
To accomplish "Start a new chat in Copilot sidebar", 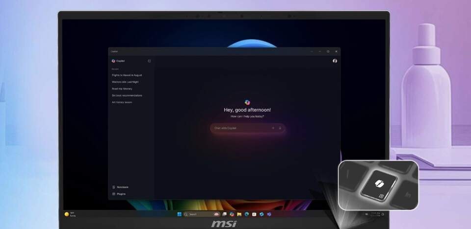I will coord(149,61).
